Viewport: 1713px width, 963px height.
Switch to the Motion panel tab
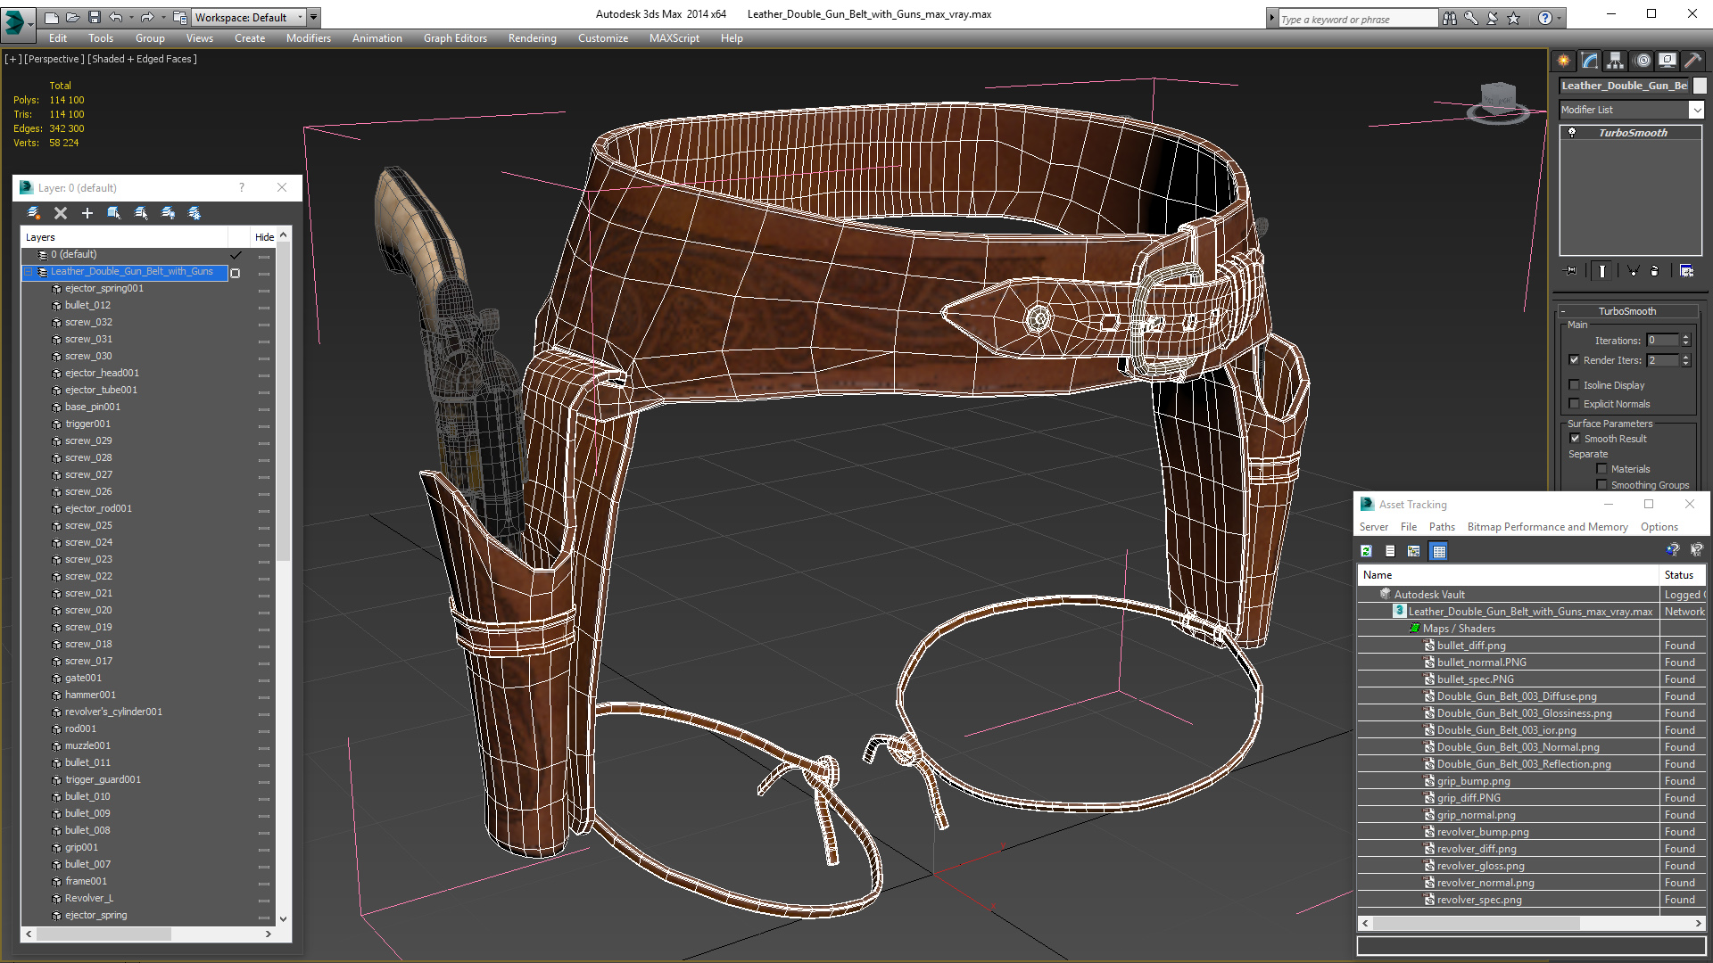(1643, 61)
